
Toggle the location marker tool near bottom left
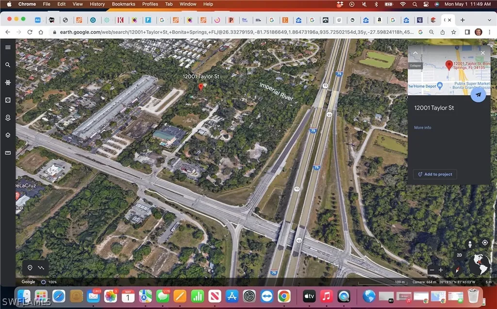tap(30, 267)
